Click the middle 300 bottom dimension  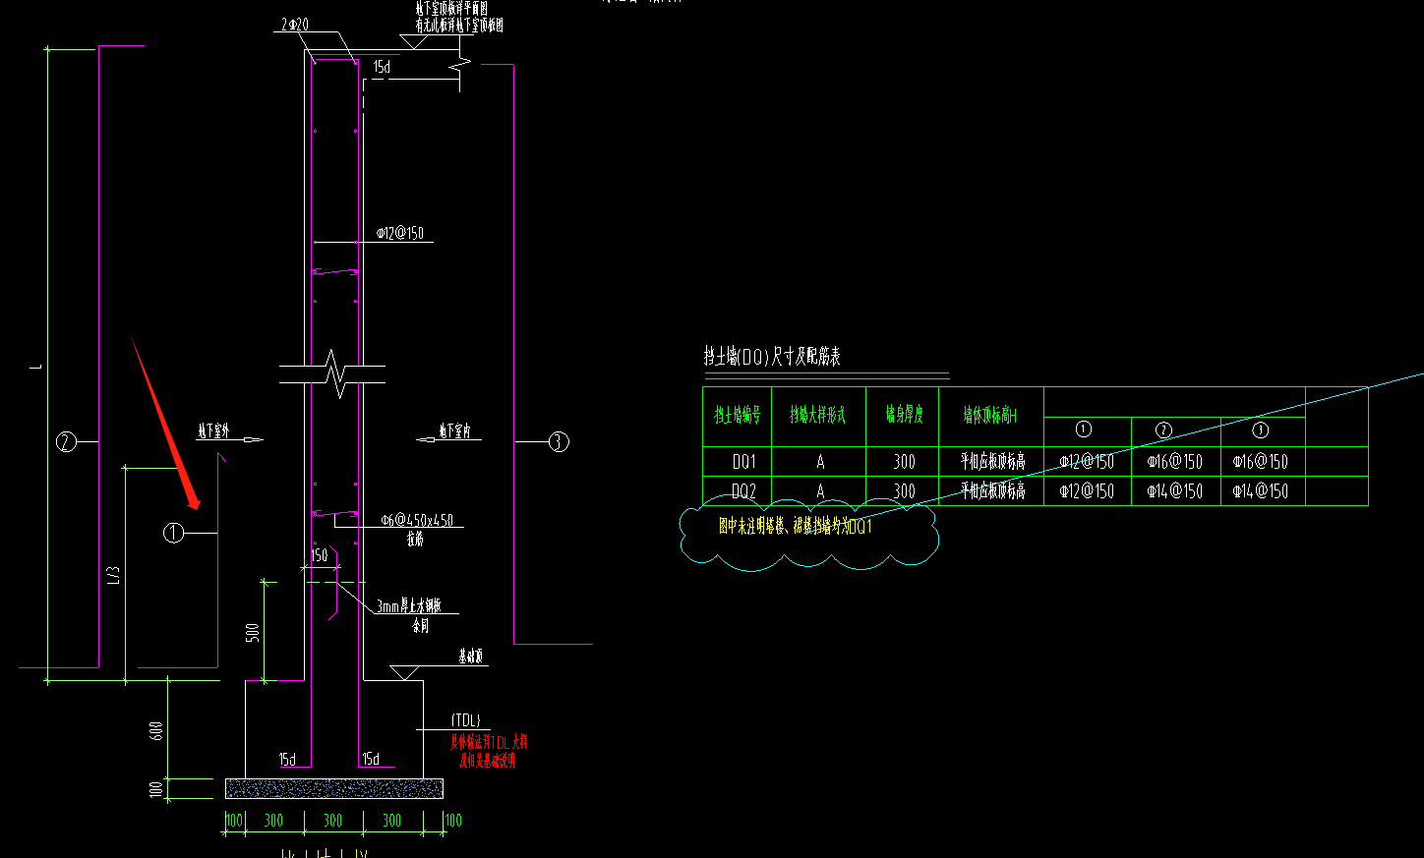click(x=333, y=821)
